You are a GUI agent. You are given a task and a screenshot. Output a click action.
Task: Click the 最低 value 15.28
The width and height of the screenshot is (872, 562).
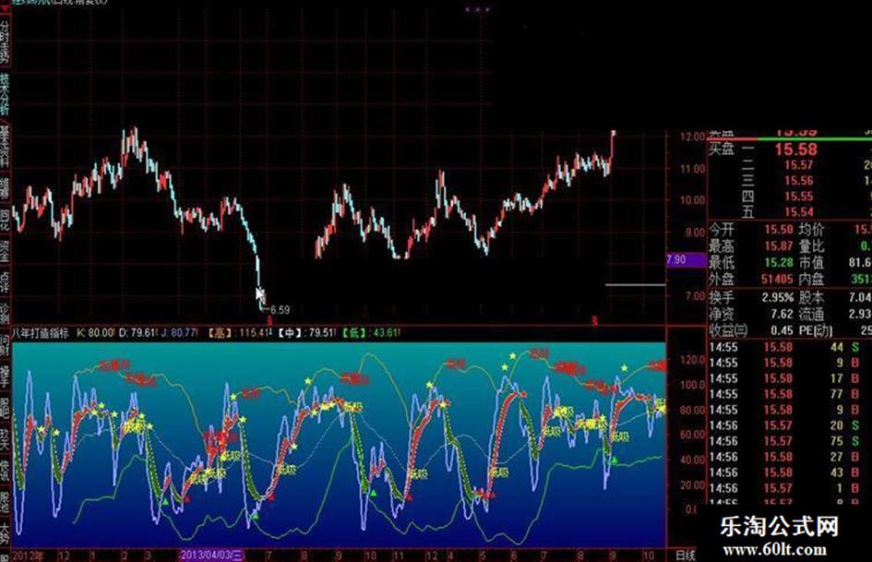[779, 262]
